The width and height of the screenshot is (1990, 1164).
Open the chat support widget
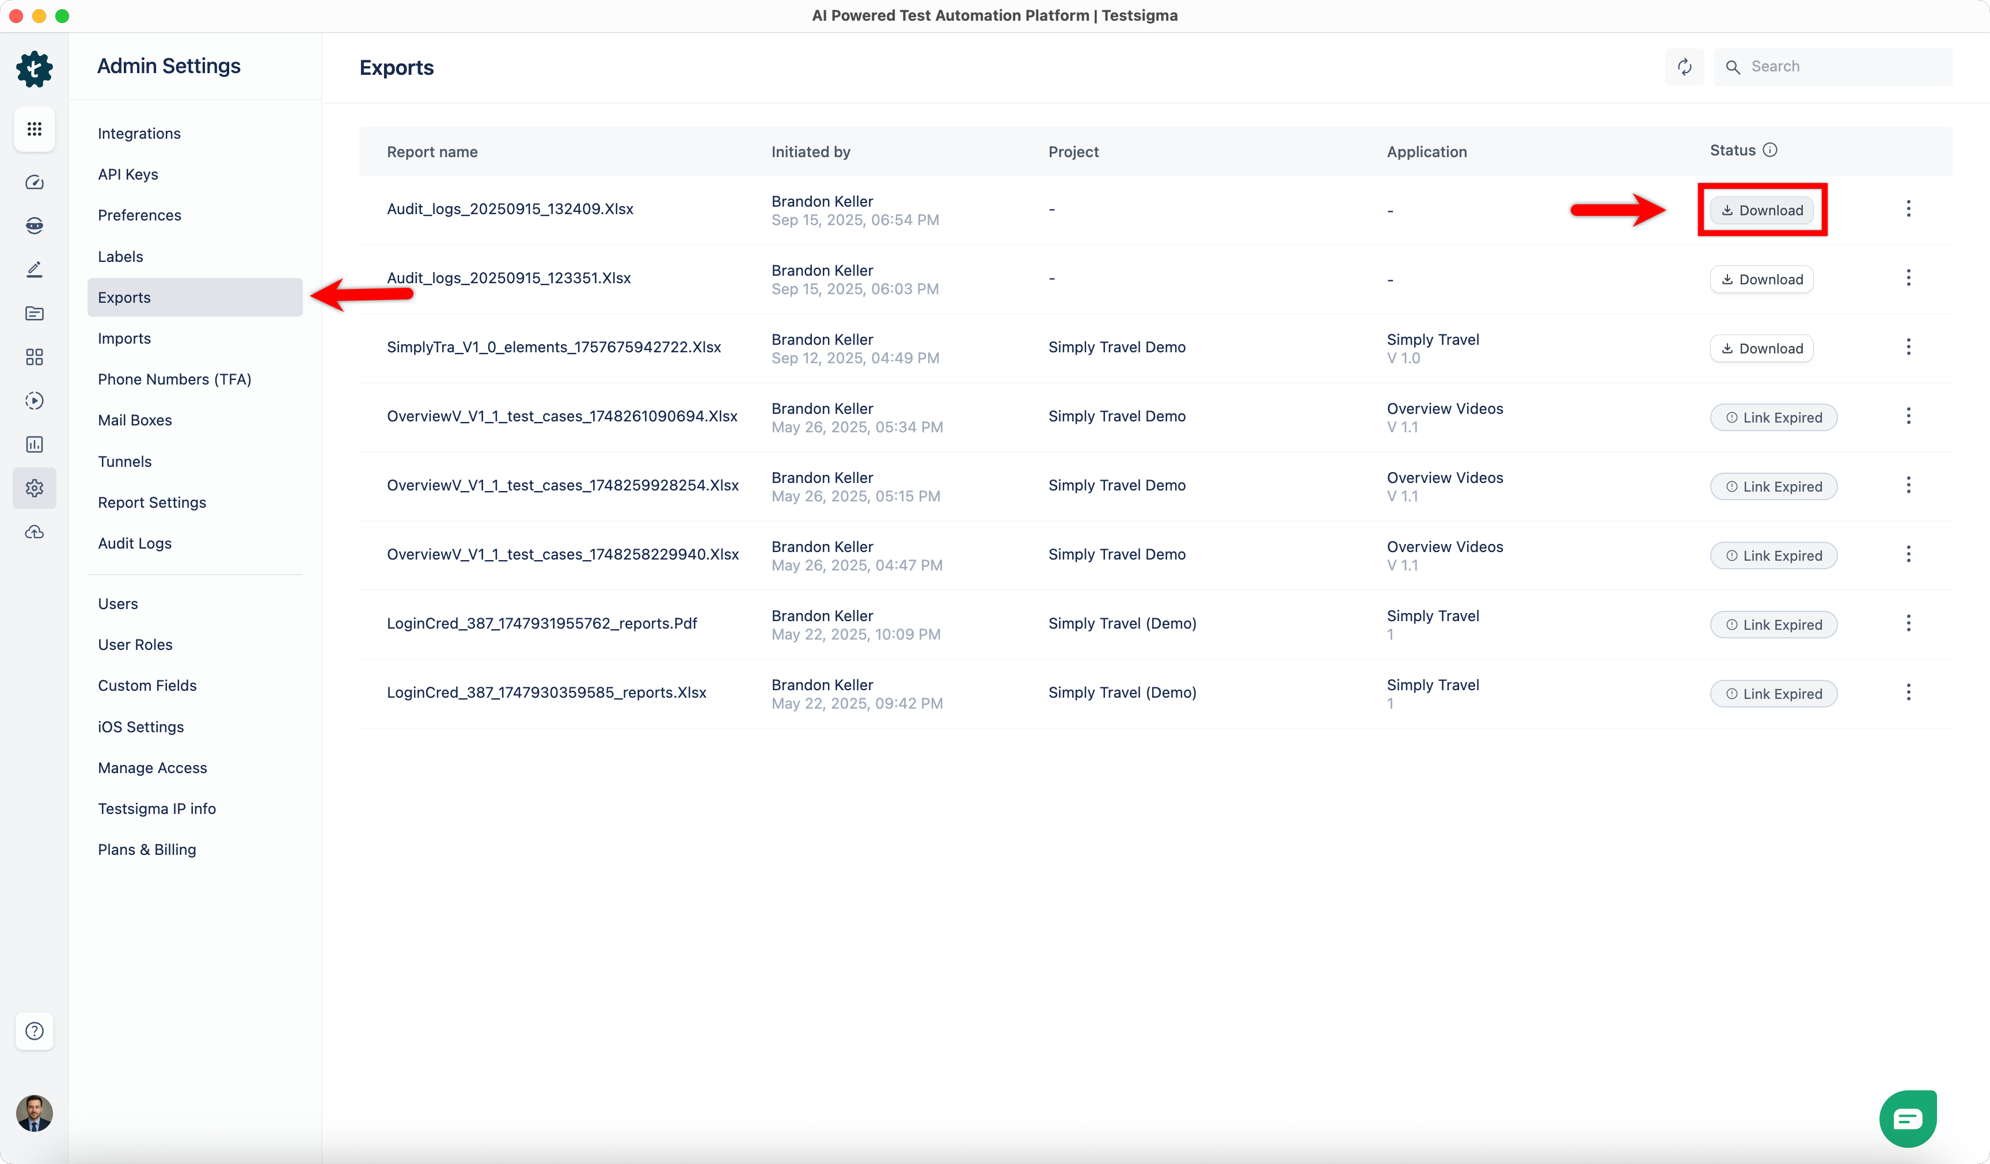coord(1908,1117)
